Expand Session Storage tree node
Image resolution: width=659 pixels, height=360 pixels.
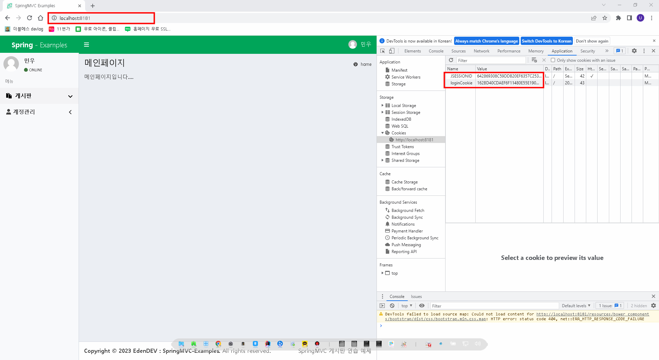click(382, 112)
